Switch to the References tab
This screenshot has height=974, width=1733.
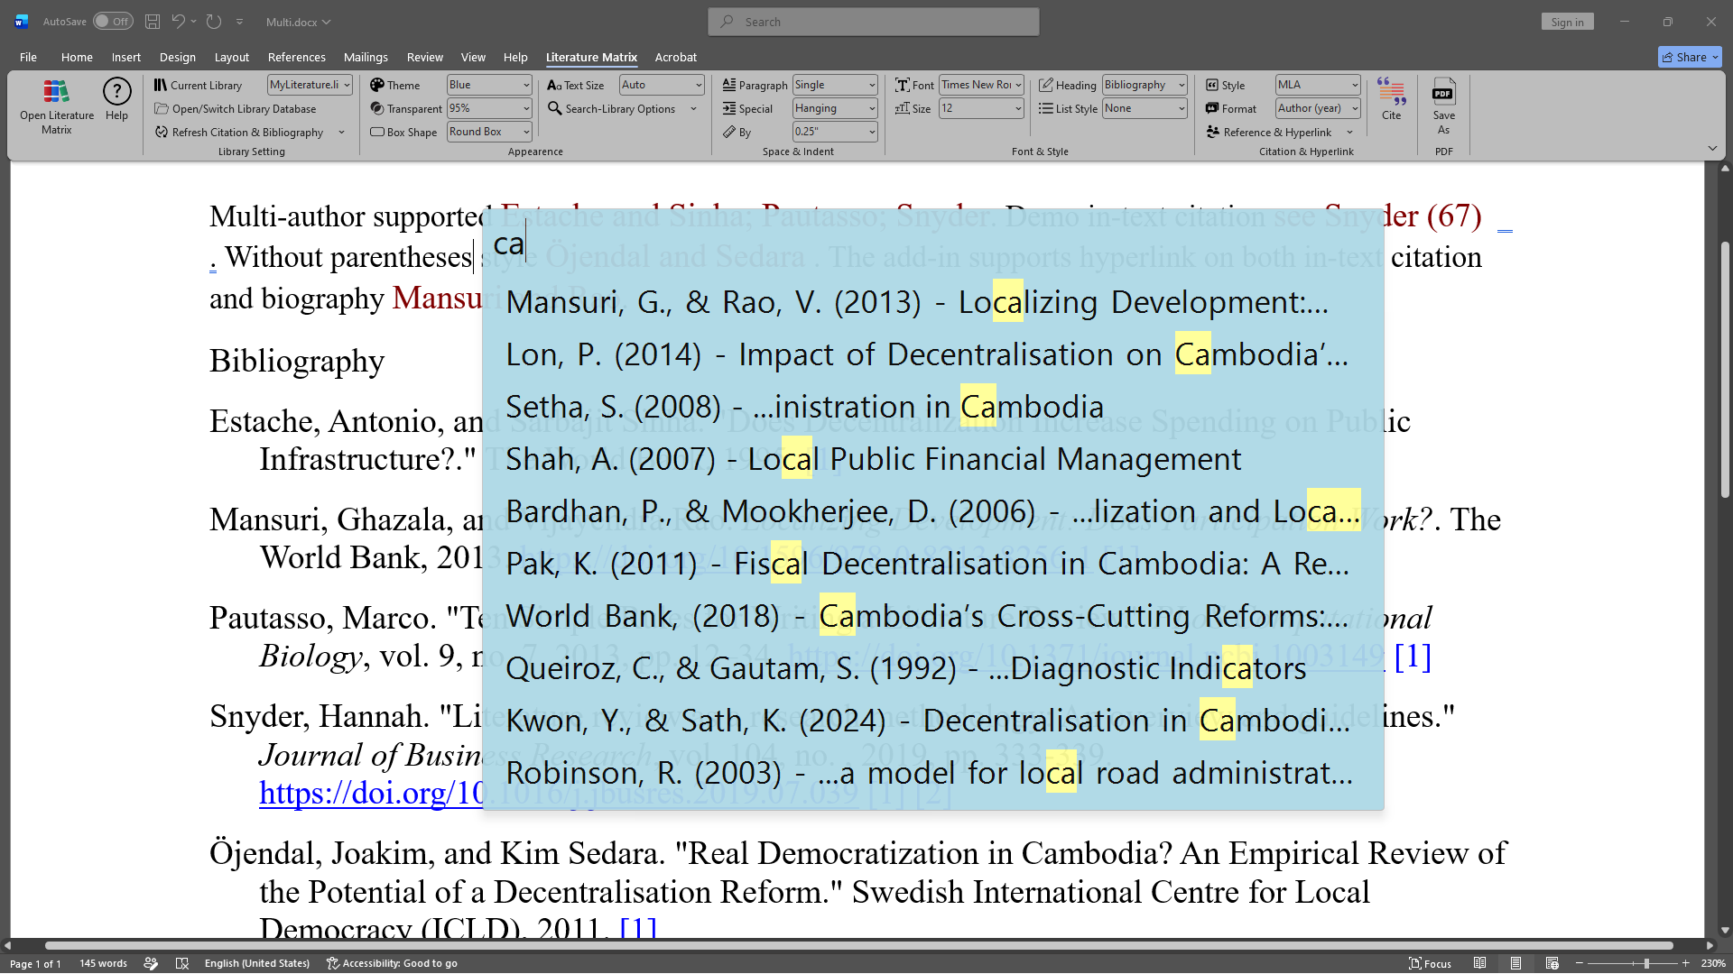pyautogui.click(x=296, y=57)
